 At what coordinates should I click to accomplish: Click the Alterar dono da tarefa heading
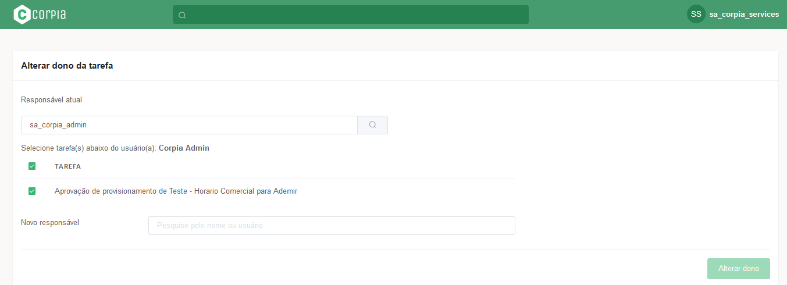(67, 66)
